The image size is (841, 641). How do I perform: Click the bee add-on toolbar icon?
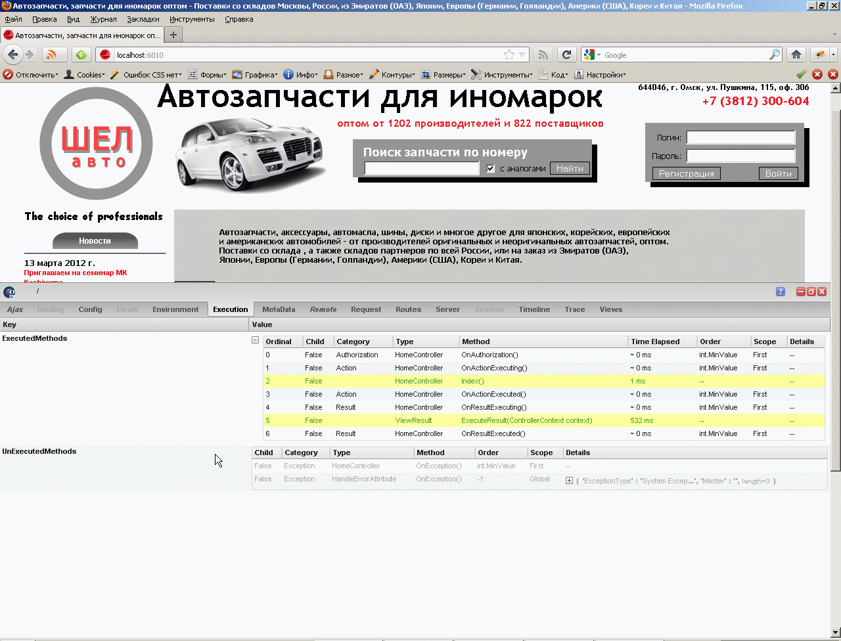point(820,55)
